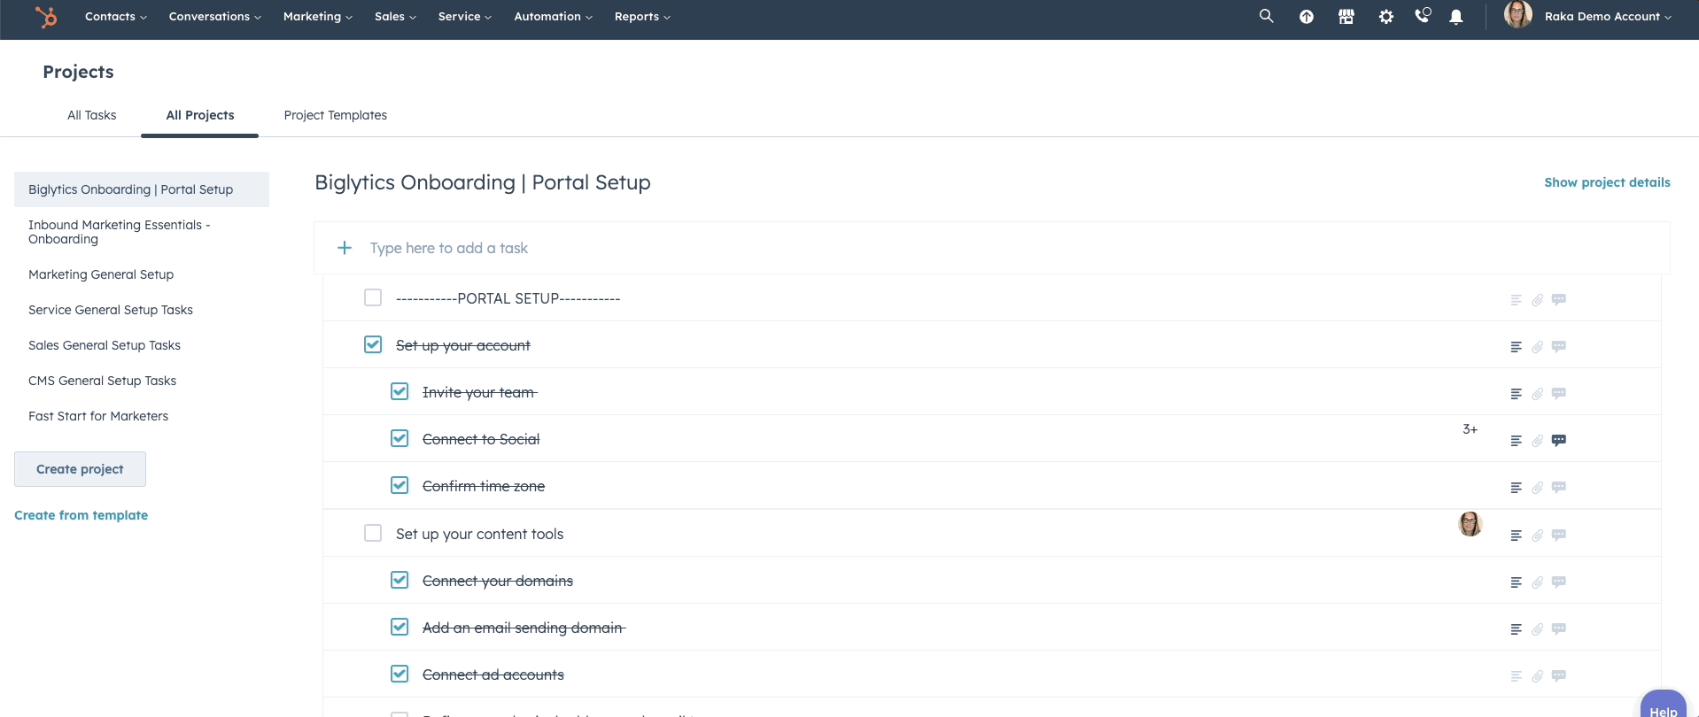Expand Raka Demo Account menu
This screenshot has height=717, width=1699.
(1608, 16)
